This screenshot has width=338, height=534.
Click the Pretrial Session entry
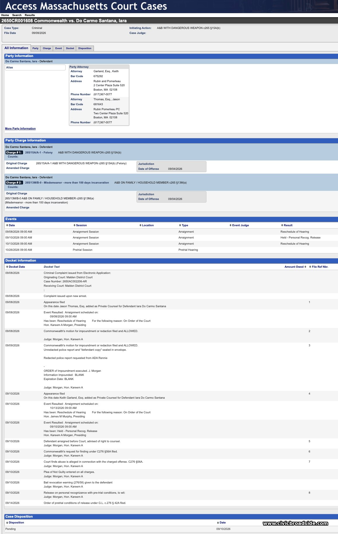click(x=83, y=250)
